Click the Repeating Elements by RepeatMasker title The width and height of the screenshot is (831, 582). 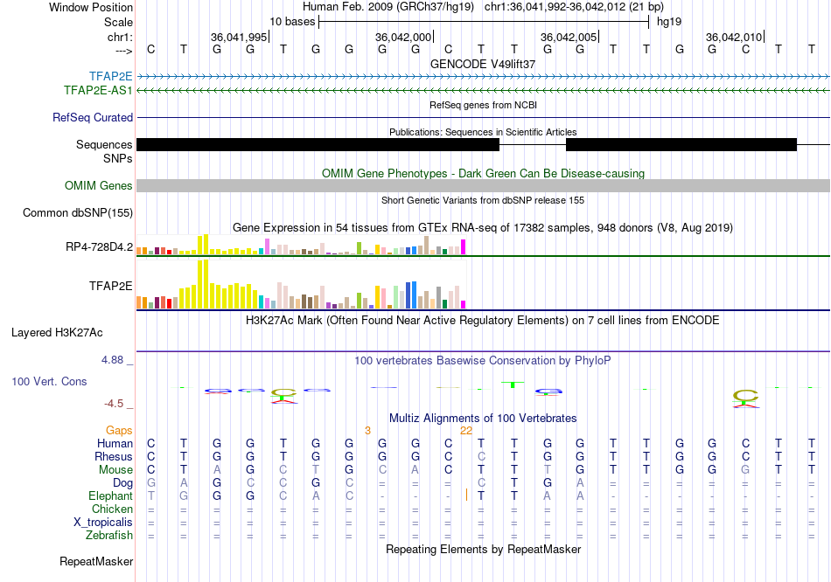[484, 549]
